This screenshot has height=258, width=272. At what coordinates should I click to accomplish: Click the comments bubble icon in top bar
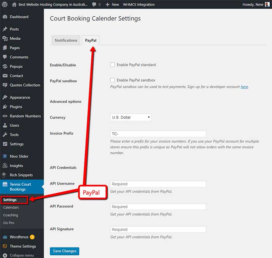tap(94, 5)
